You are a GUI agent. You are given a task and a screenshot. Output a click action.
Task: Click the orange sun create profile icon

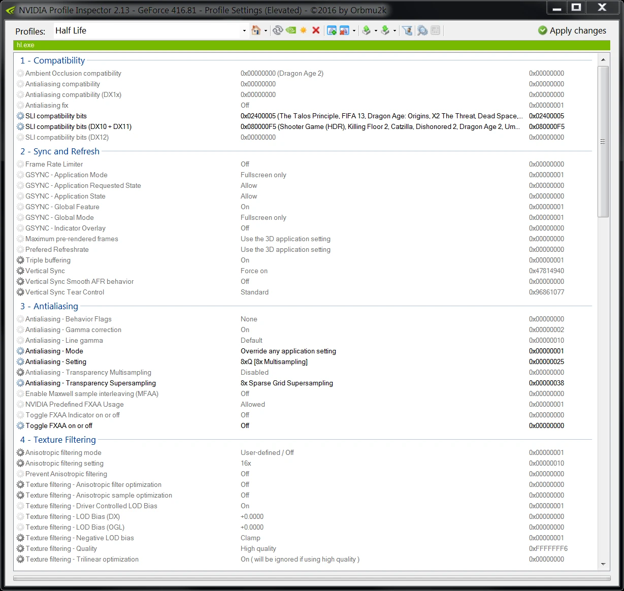tap(303, 30)
